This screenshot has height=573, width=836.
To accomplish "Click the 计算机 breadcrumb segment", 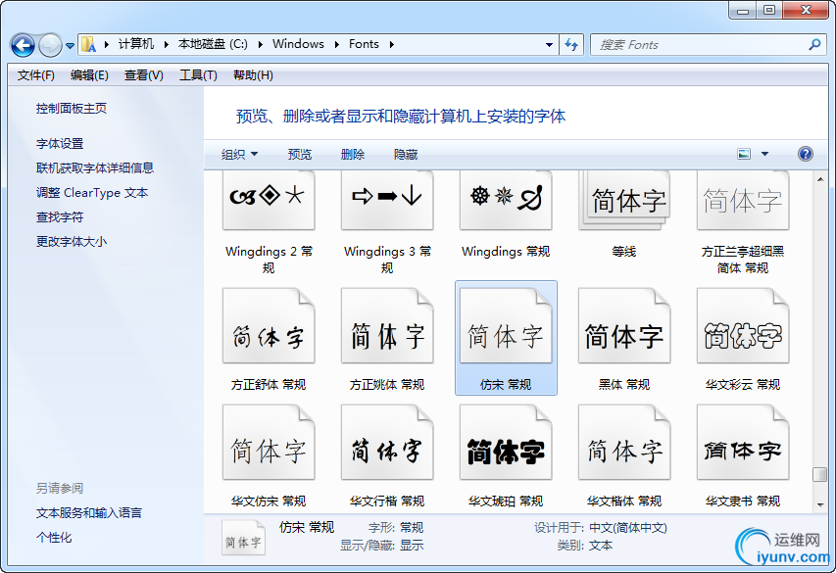I will click(136, 44).
